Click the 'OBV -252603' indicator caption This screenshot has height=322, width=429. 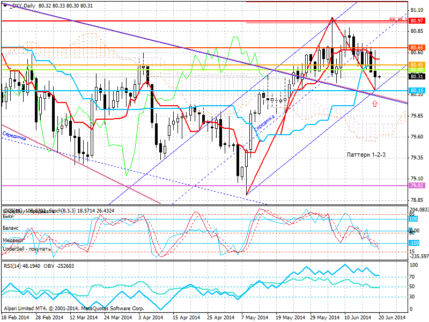[59, 266]
